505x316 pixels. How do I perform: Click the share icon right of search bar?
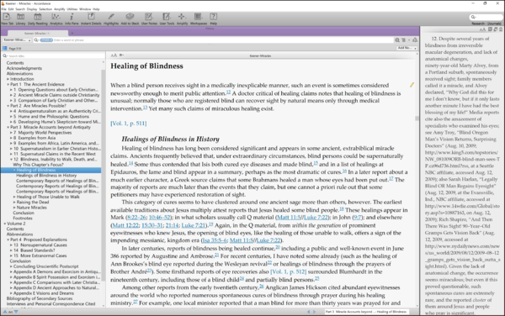point(415,40)
